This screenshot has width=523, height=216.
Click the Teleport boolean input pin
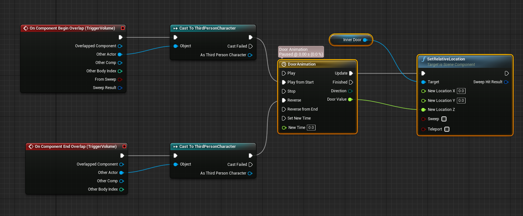coord(424,129)
